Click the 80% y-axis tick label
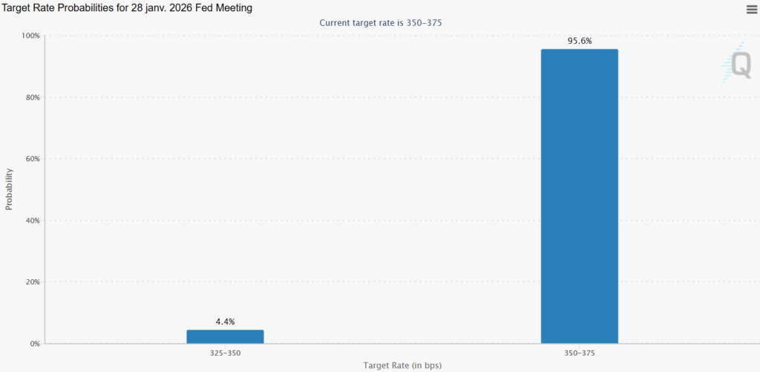Screen dimensions: 760x372 tap(33, 97)
